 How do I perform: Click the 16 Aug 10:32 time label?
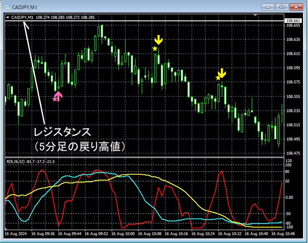230,234
